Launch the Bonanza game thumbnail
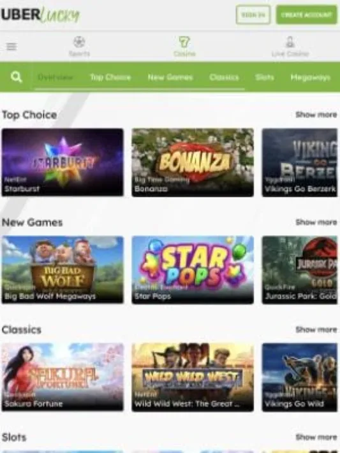340x453 pixels. tap(193, 162)
